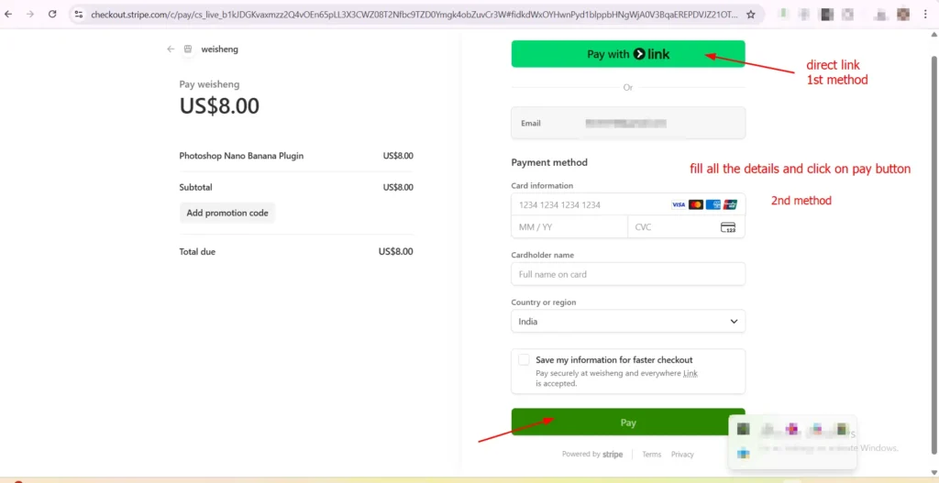Go back using arrow beside weisheng
This screenshot has height=483, width=939.
coord(171,49)
